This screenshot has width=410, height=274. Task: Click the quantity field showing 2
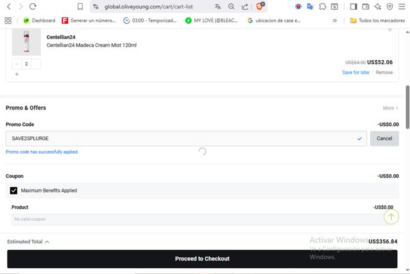26,63
